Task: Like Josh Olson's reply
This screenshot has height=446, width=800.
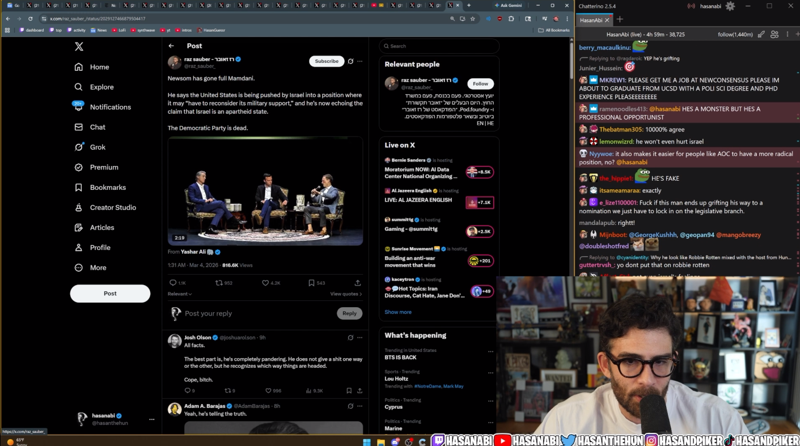Action: pyautogui.click(x=268, y=390)
